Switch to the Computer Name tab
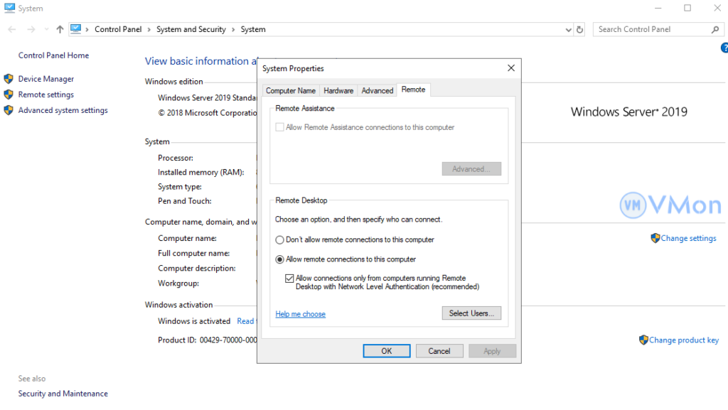 click(290, 91)
